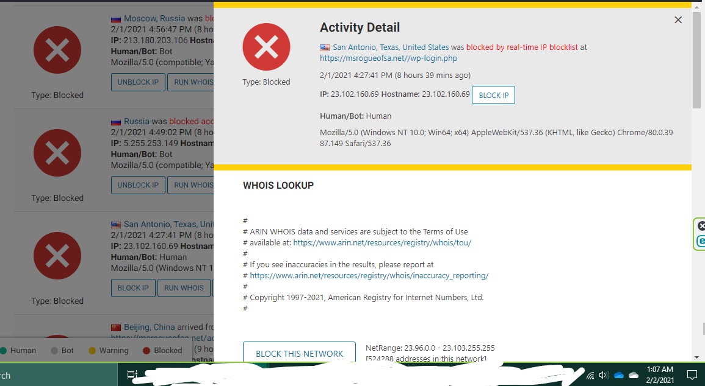Open the Windows notification center icon
Image resolution: width=705 pixels, height=386 pixels.
(x=692, y=375)
